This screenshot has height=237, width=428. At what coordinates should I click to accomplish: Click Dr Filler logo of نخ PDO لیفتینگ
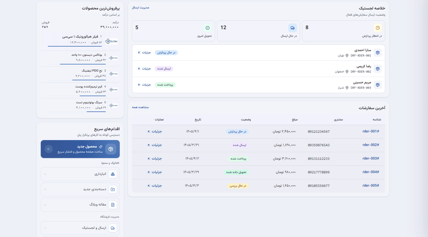[x=114, y=74]
